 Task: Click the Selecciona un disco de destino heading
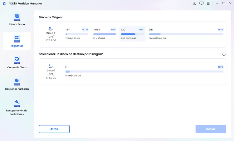coord(71,54)
